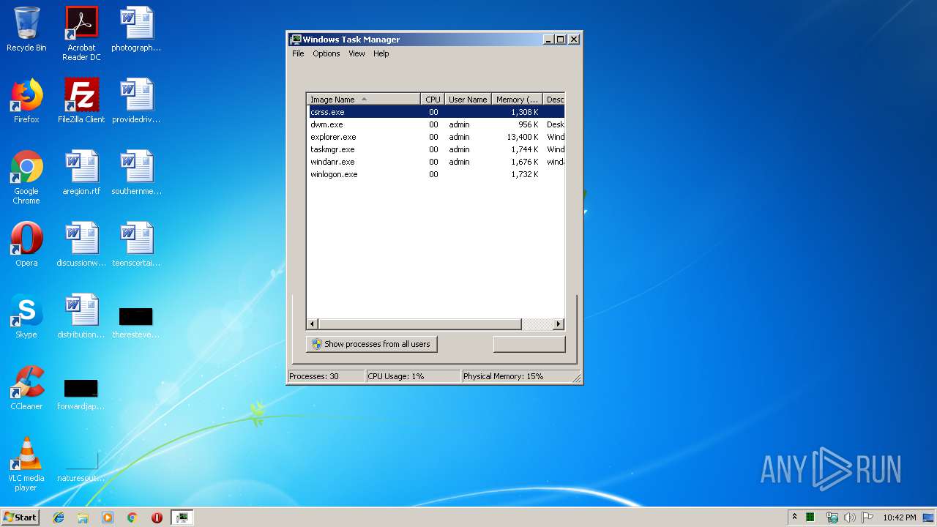Select the theresteve desktop file
Screen dimensions: 937x527
pyautogui.click(x=136, y=322)
